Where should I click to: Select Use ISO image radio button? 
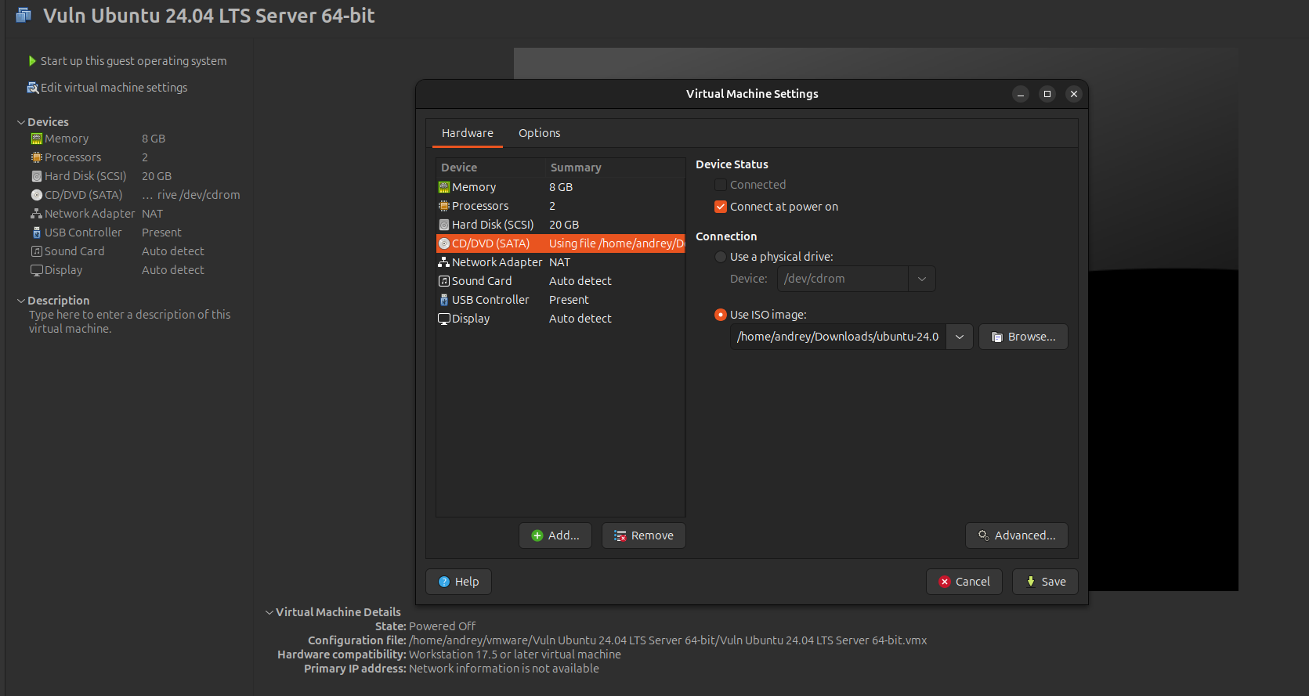(721, 315)
